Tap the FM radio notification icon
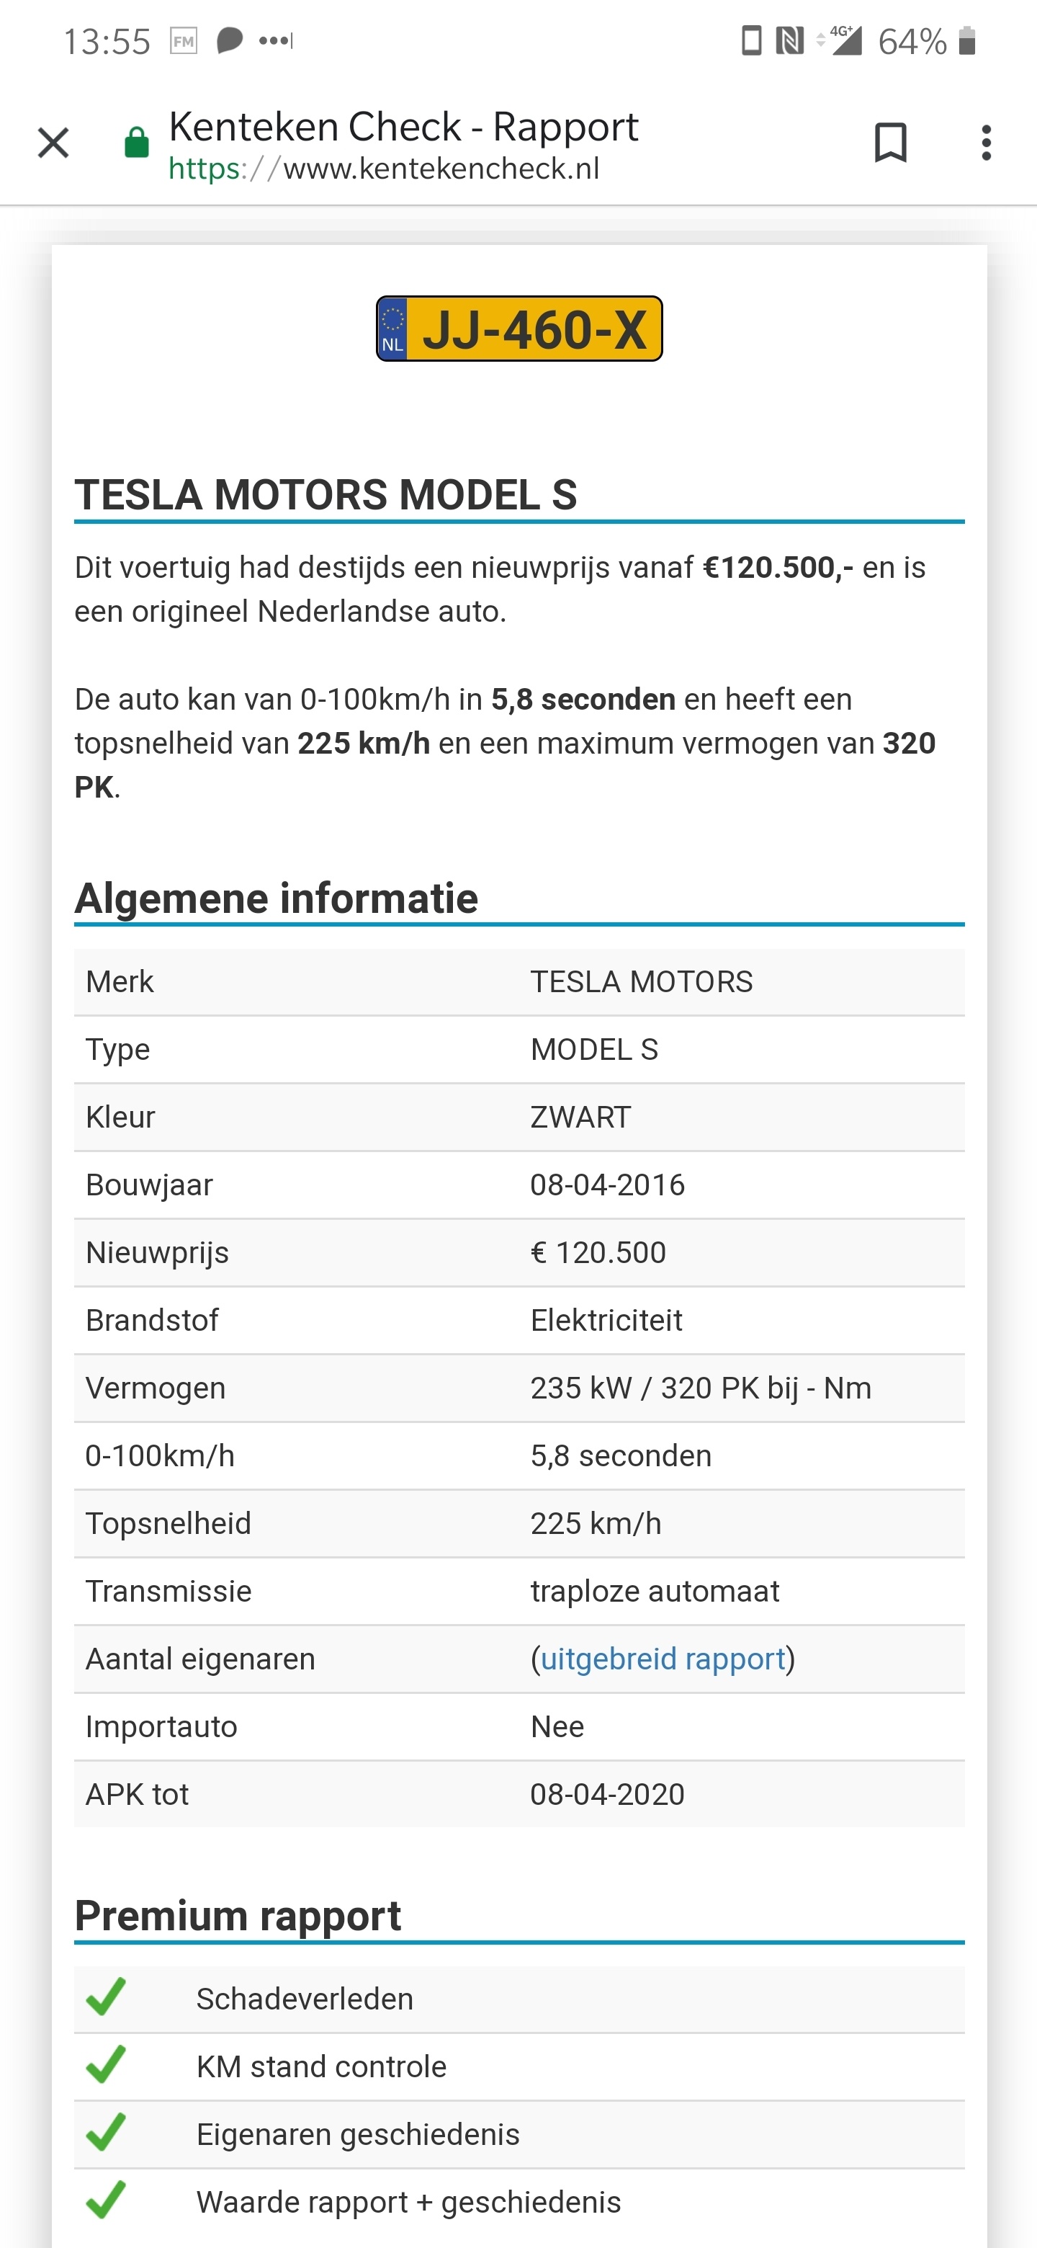The image size is (1037, 2248). pos(183,41)
